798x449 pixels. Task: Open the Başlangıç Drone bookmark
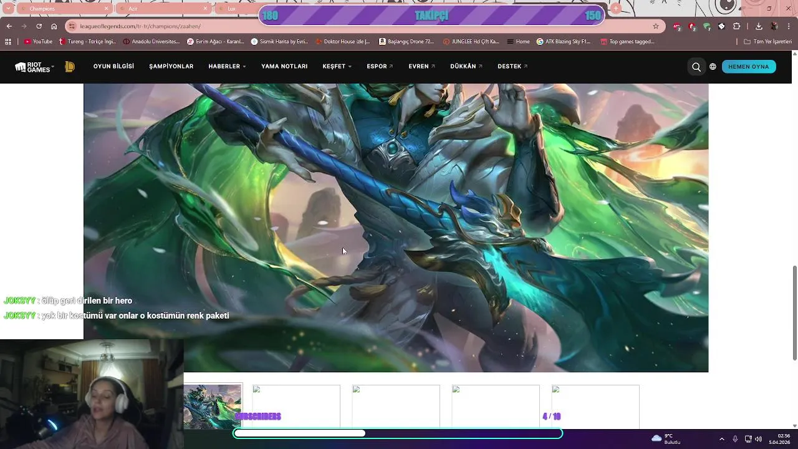coord(406,42)
